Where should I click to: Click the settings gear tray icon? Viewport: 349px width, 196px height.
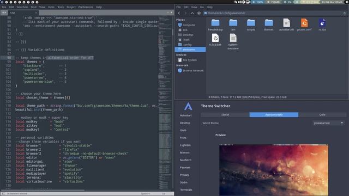click(x=244, y=2)
